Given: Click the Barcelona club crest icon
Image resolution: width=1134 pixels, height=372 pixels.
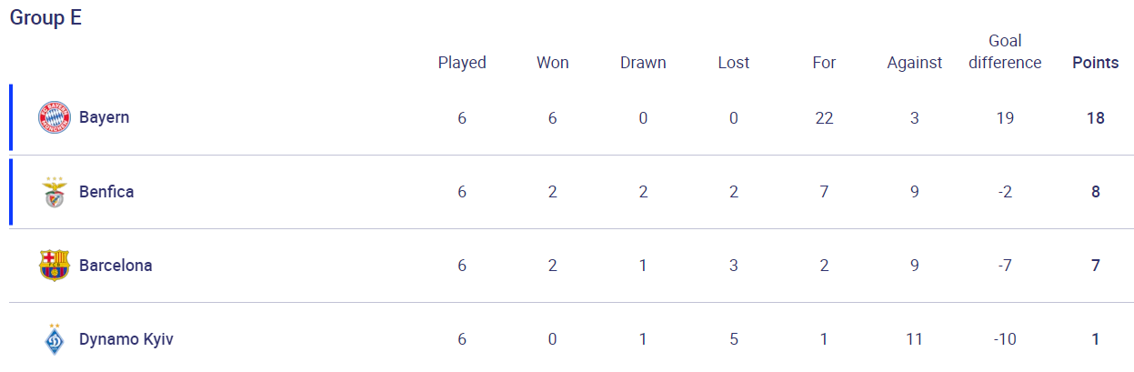Looking at the screenshot, I should pos(55,266).
